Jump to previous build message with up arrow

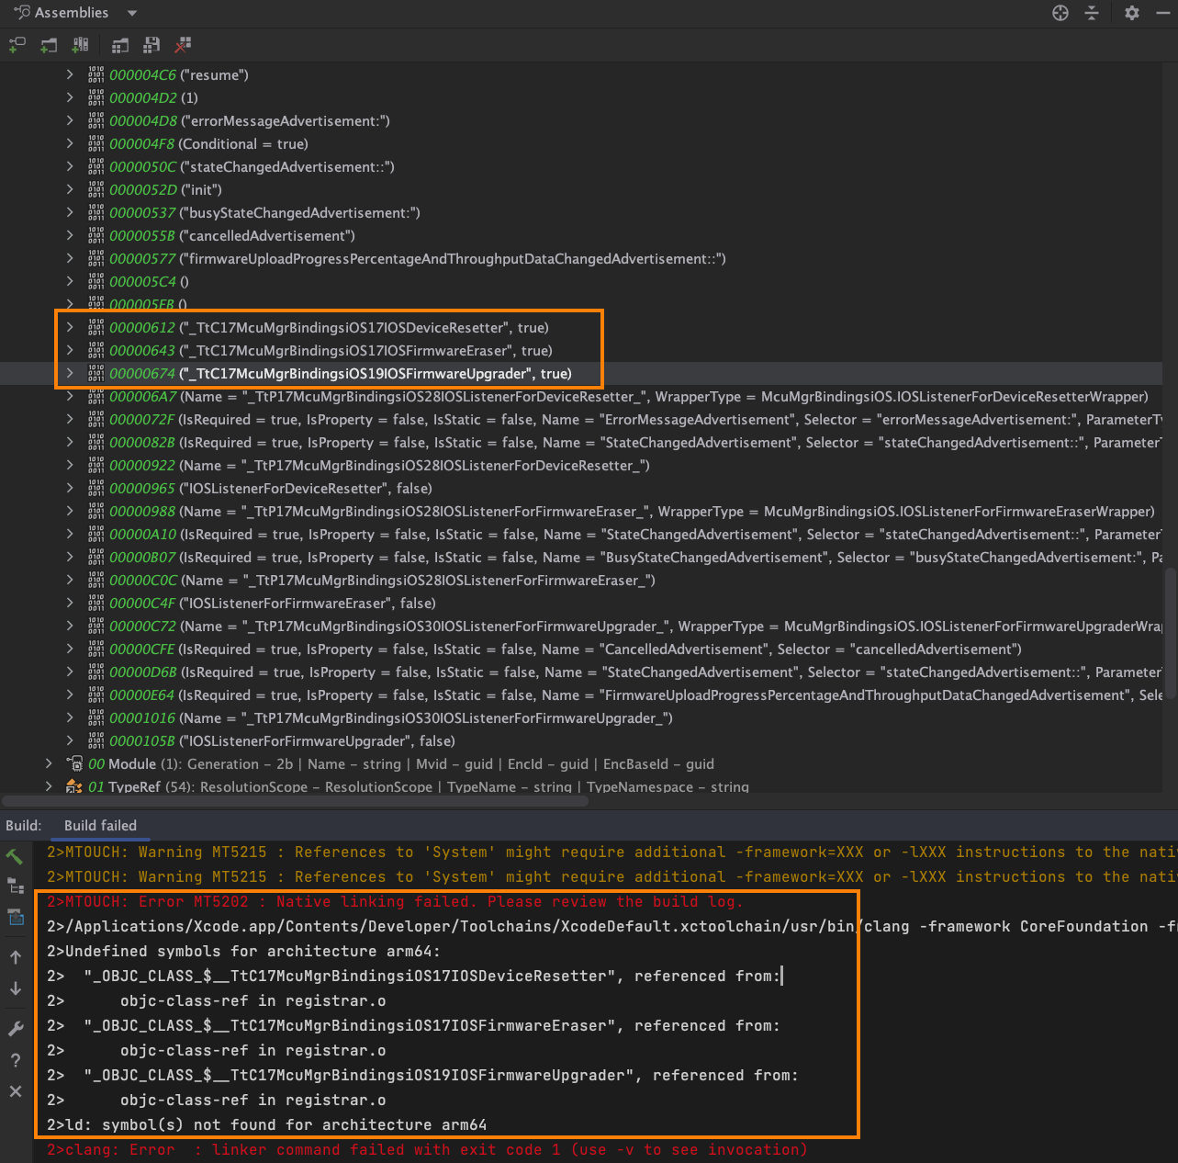[x=16, y=957]
